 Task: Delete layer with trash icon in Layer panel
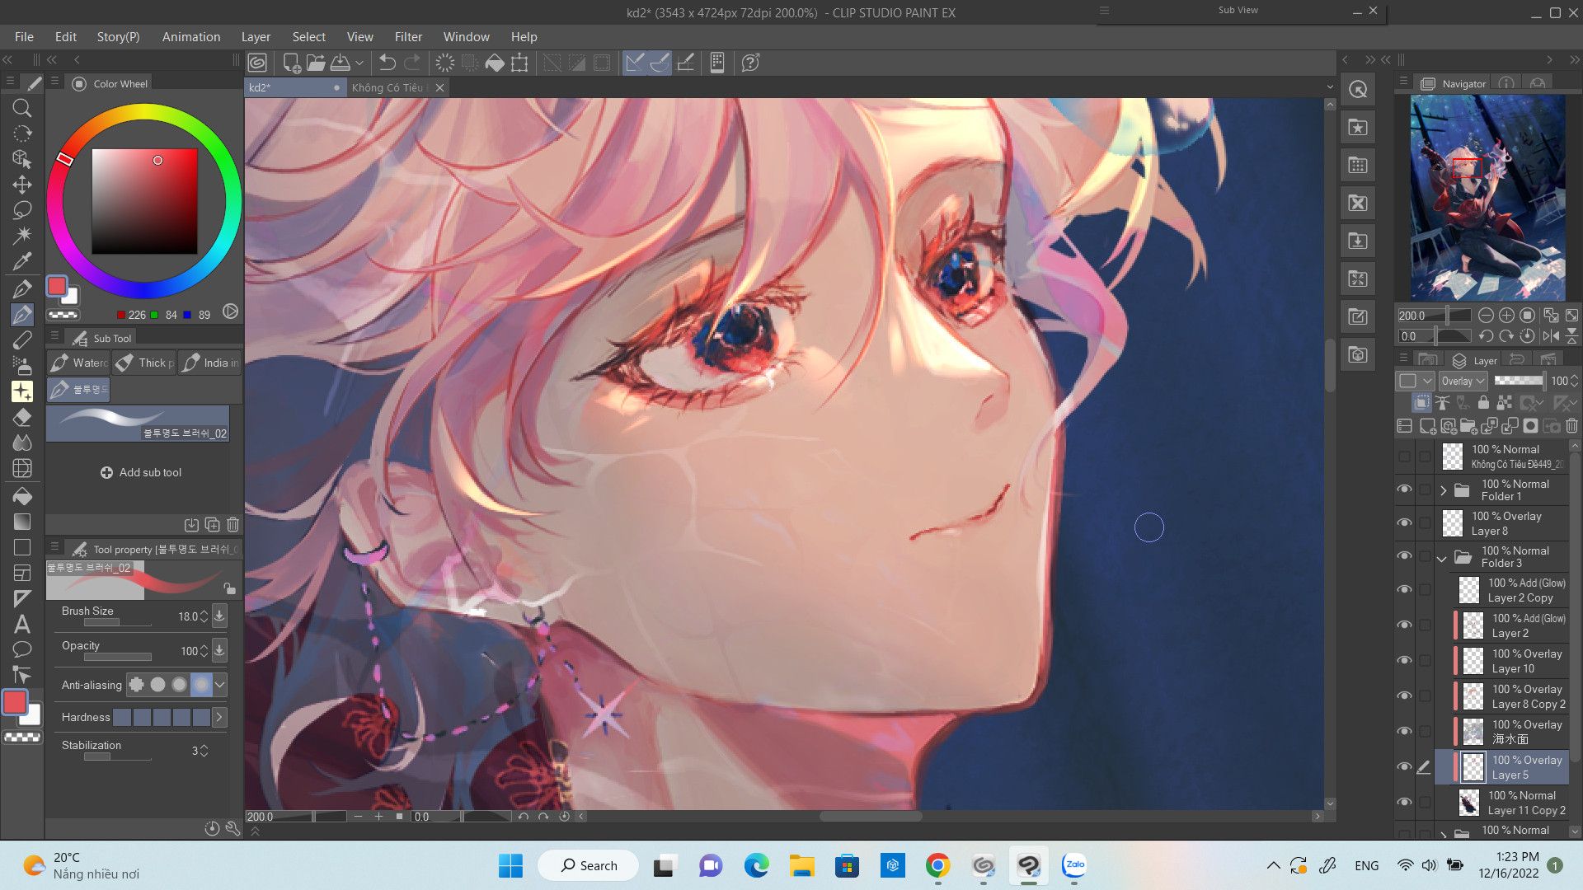tap(1571, 426)
